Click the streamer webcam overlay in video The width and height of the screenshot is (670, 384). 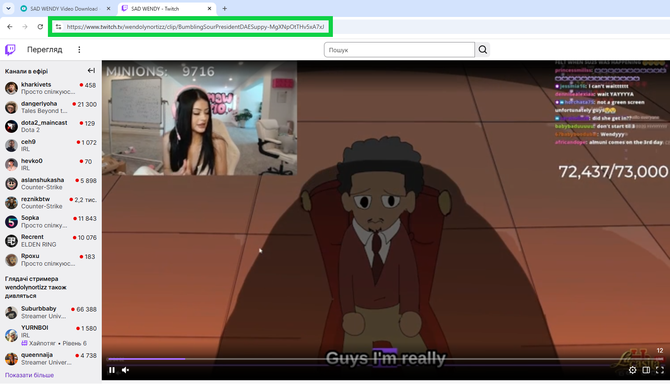pyautogui.click(x=200, y=118)
